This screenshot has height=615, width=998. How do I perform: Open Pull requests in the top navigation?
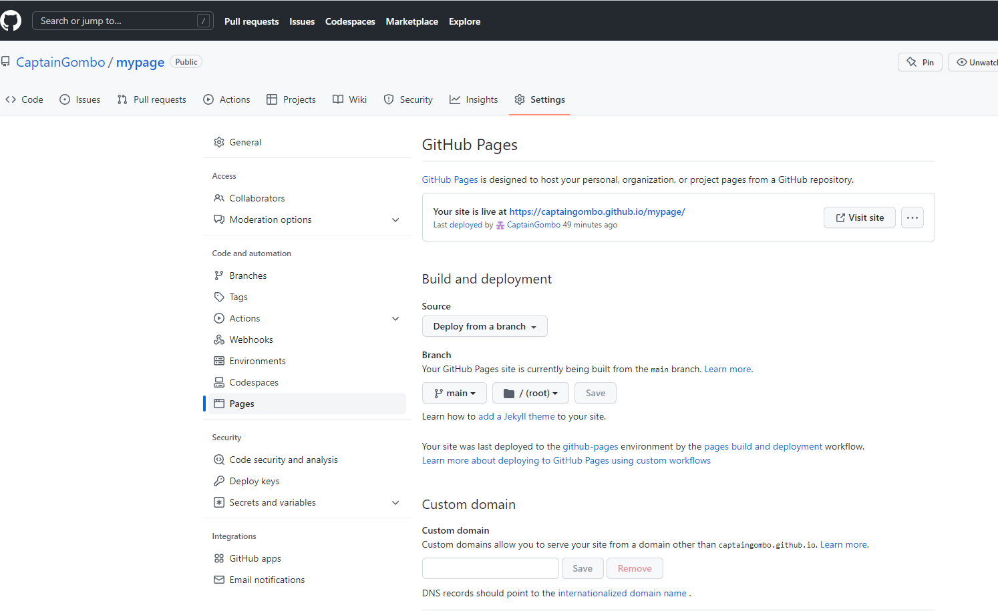coord(251,21)
